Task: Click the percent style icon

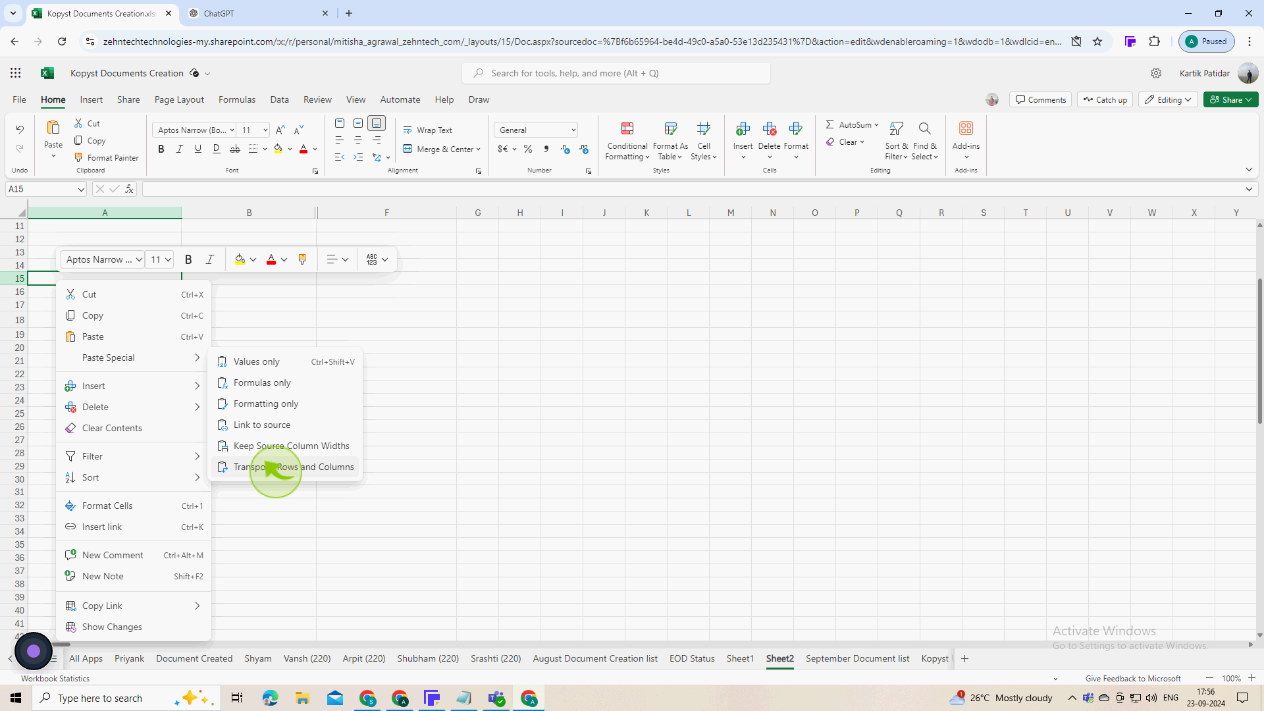Action: (x=528, y=149)
